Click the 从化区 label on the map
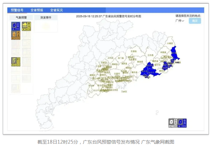Viewport: 211px width, 148px height. (111, 58)
